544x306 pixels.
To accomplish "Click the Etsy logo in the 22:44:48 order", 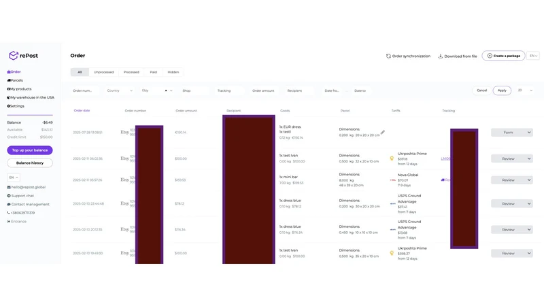I will point(124,203).
